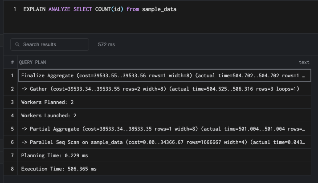This screenshot has height=183, width=318.
Task: Click row number 8 in results grid
Action: click(x=12, y=169)
